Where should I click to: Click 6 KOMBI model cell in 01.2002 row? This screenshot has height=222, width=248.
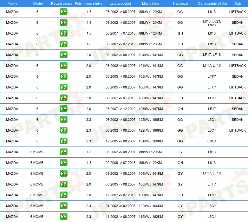tap(37, 206)
